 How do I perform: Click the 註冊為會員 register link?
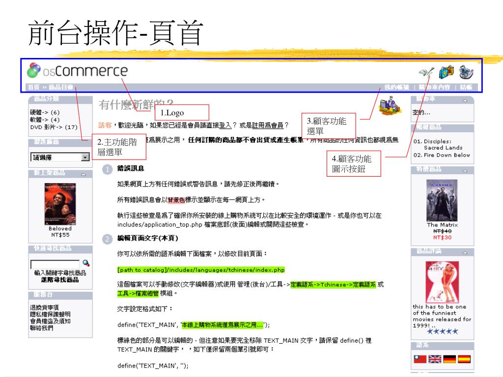click(x=268, y=125)
